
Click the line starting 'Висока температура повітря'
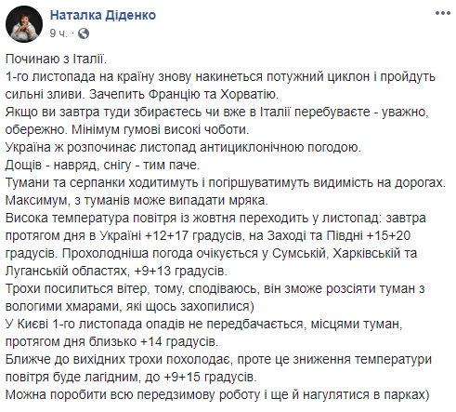215,218
